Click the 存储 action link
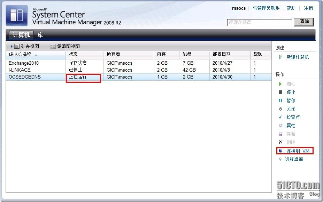This screenshot has width=323, height=202. tap(291, 134)
